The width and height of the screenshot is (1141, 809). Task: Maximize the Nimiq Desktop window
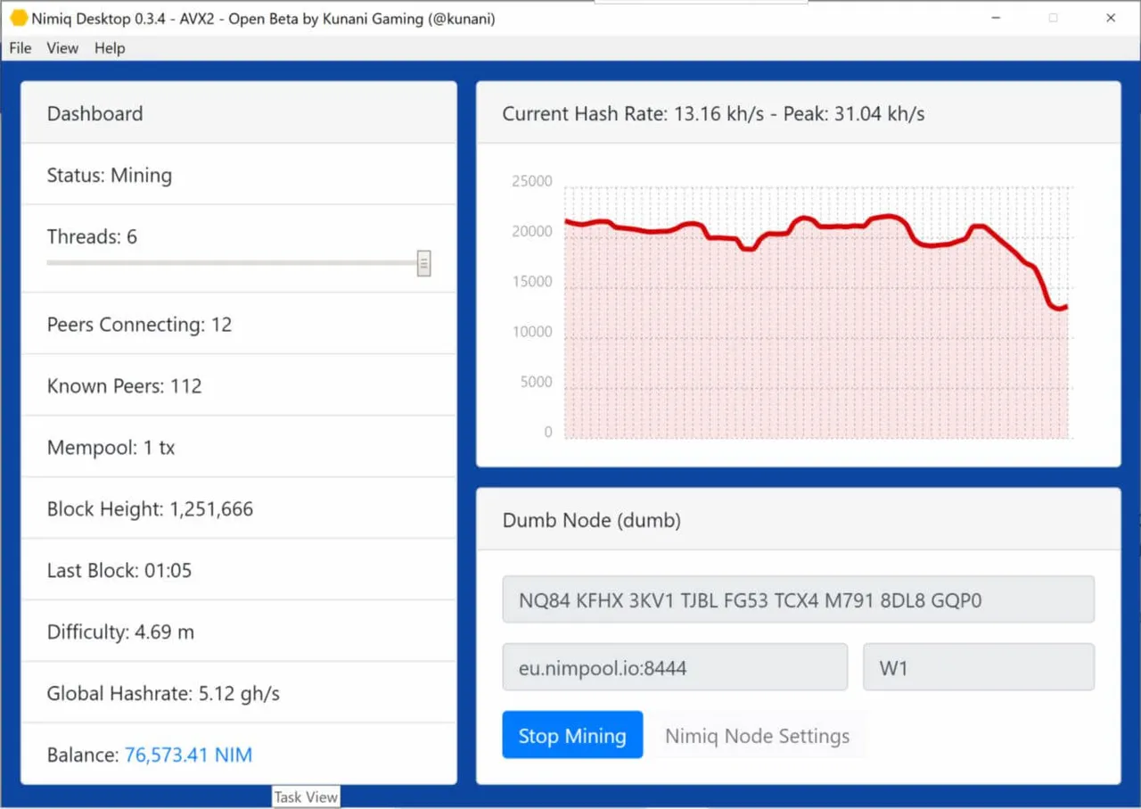click(x=1053, y=18)
